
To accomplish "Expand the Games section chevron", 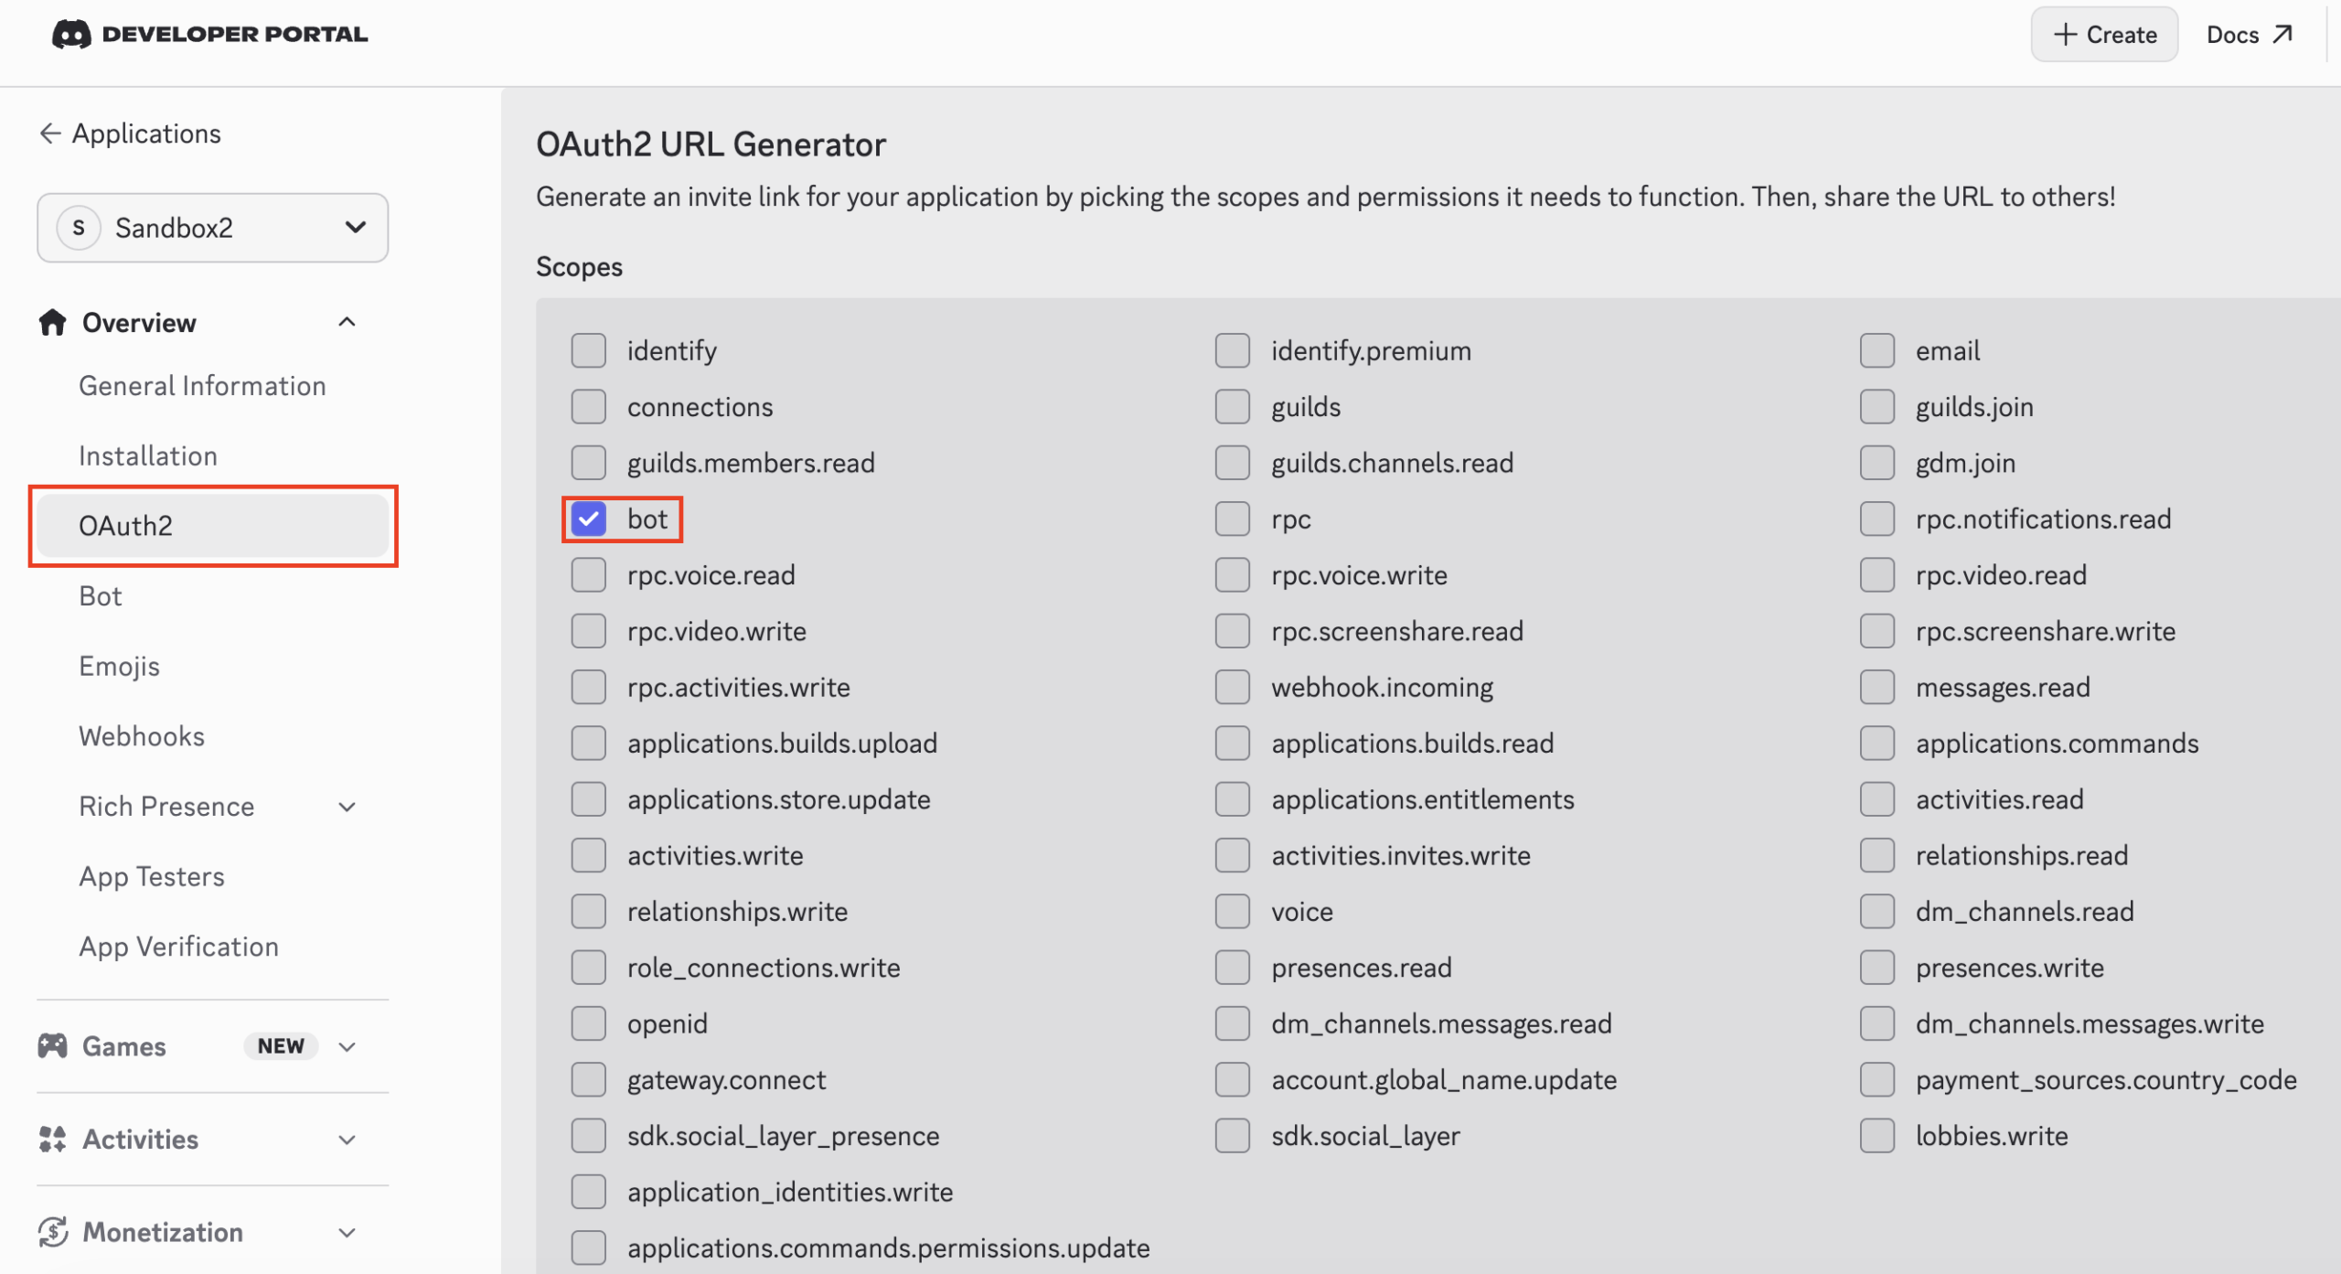I will coord(347,1046).
